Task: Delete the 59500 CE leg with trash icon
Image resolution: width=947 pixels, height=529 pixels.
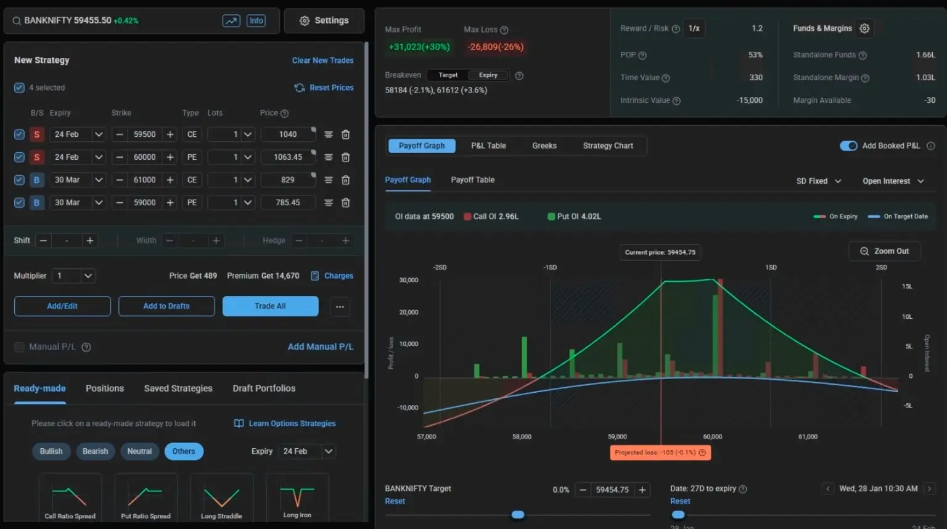Action: [346, 134]
